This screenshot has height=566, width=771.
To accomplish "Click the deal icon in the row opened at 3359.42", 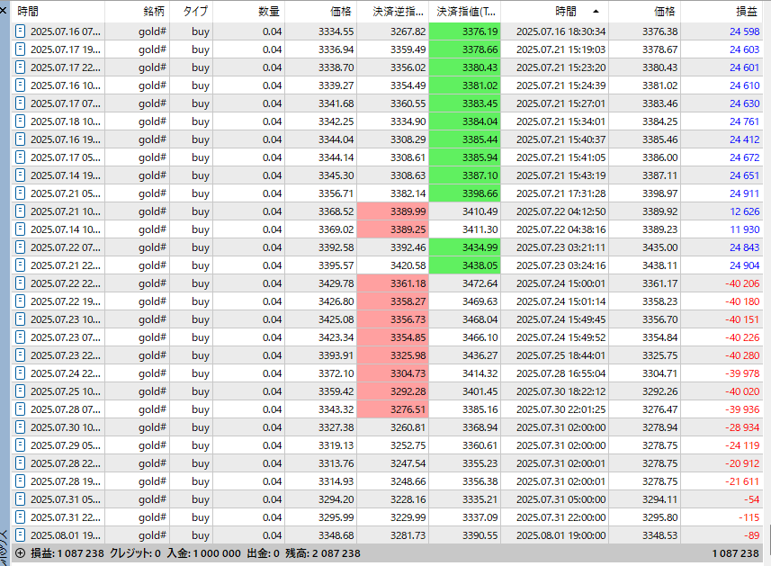I will 20,391.
